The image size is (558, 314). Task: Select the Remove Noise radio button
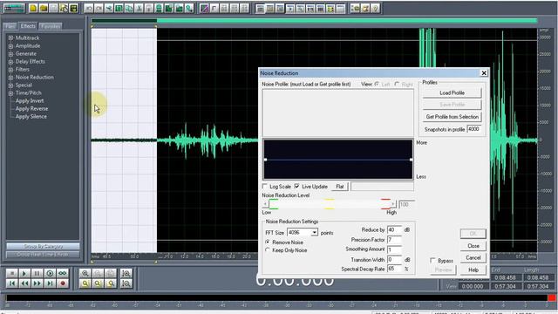[x=268, y=242]
